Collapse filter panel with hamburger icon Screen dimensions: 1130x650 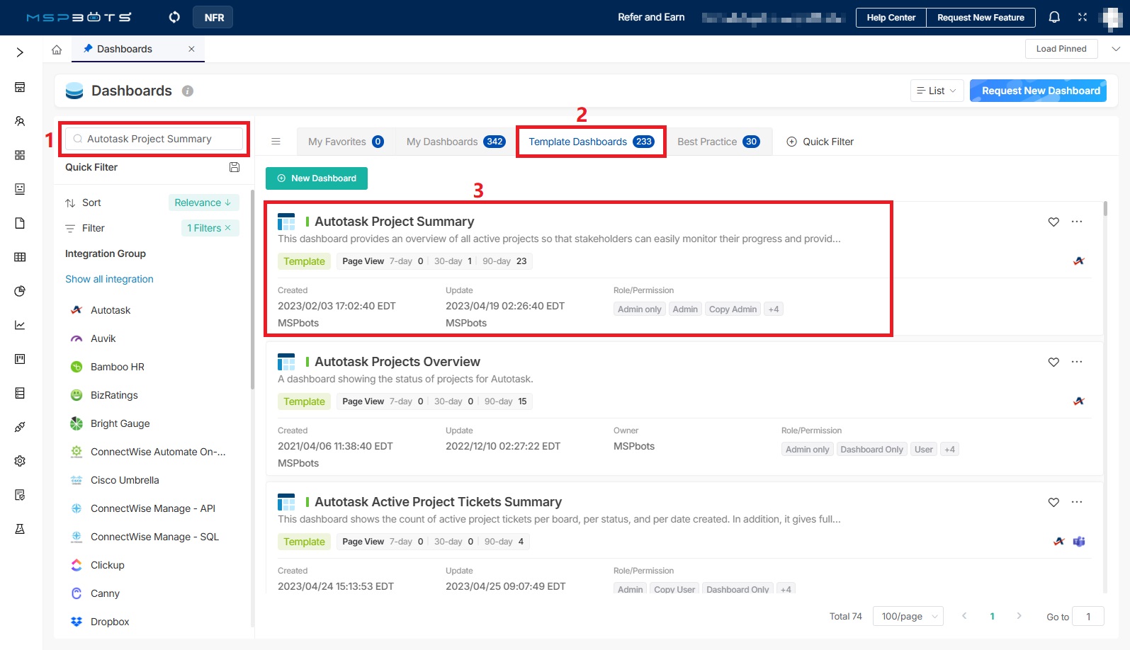click(276, 142)
